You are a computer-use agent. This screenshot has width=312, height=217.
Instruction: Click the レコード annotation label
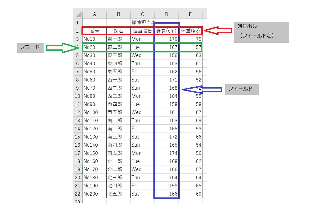[30, 47]
